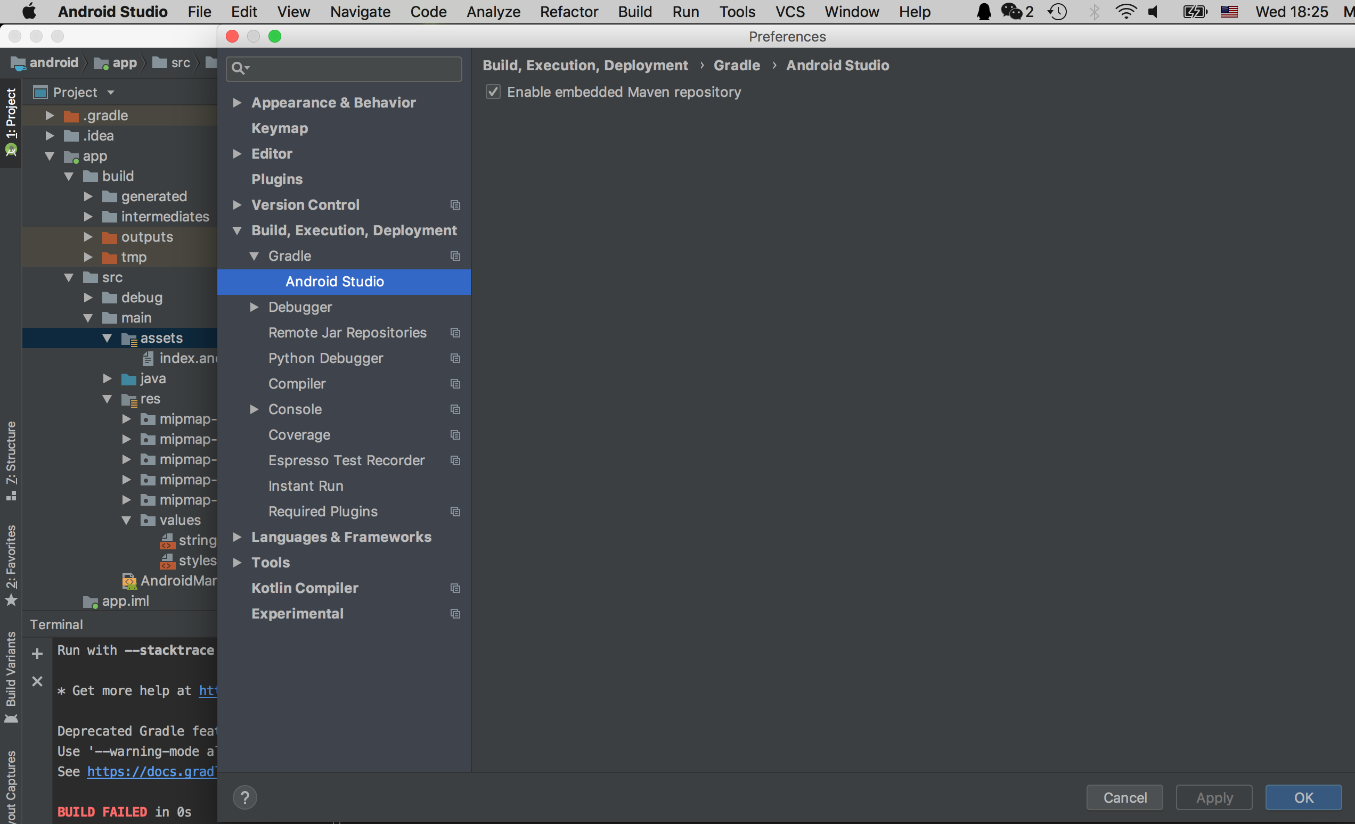Click project-level icon beside Version Control

coord(455,205)
